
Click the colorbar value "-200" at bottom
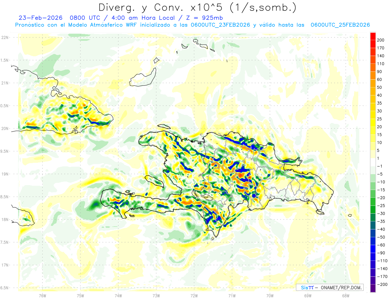point(382,284)
